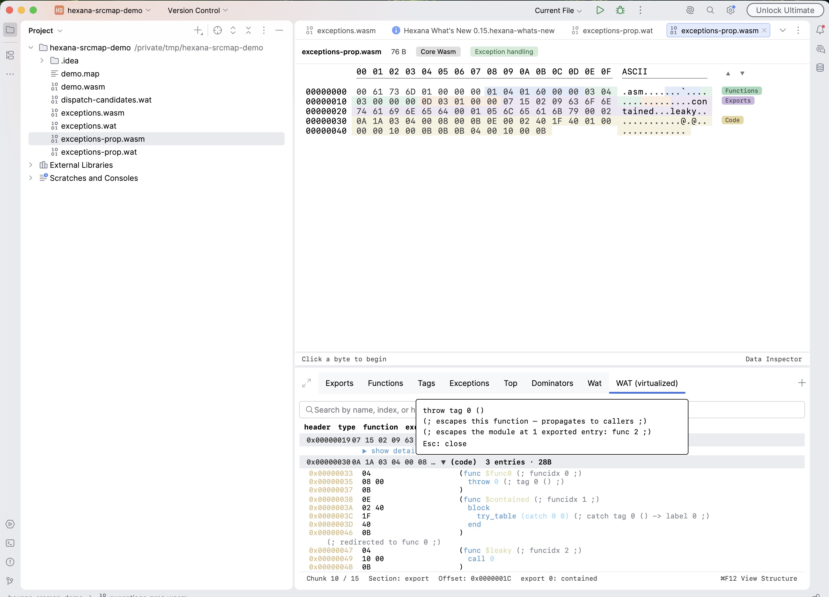The height and width of the screenshot is (597, 829).
Task: Expand the bottom panel to full size
Action: 307,383
